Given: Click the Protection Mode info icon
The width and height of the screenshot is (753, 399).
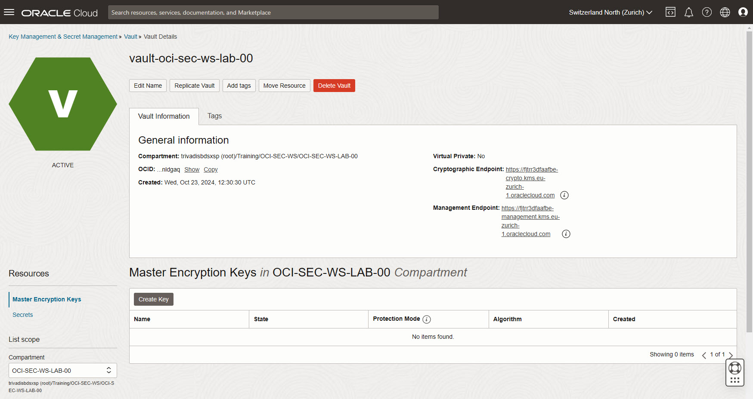Looking at the screenshot, I should [427, 319].
